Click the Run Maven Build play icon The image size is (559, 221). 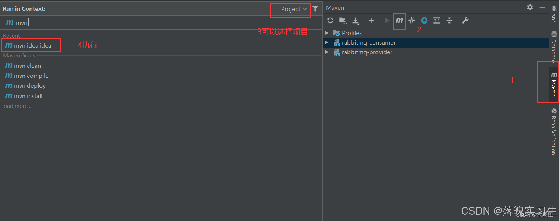pyautogui.click(x=387, y=21)
